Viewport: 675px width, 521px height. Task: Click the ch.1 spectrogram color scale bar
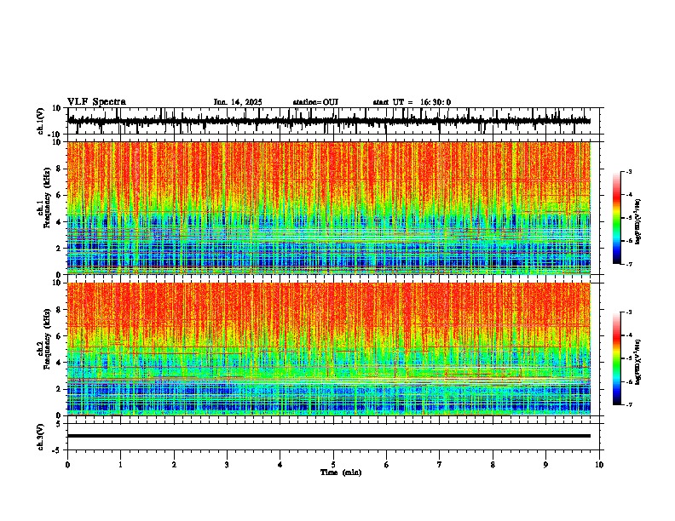[x=616, y=218]
